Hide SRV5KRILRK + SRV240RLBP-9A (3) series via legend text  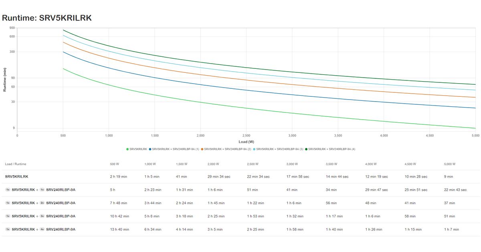[x=279, y=149]
